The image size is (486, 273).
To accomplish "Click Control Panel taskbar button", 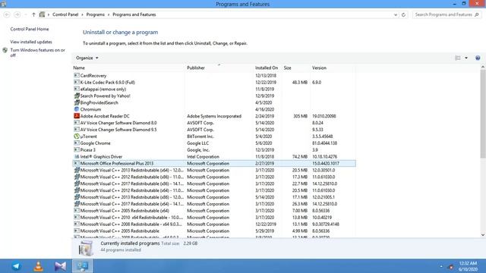I will click(x=83, y=266).
